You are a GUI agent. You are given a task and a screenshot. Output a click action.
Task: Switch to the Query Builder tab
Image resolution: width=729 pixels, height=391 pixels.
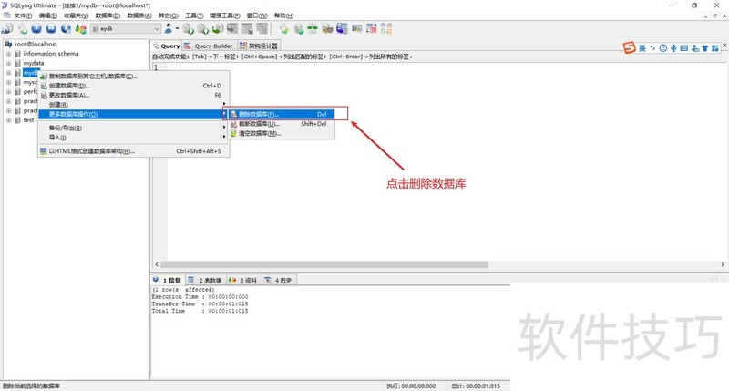[209, 46]
